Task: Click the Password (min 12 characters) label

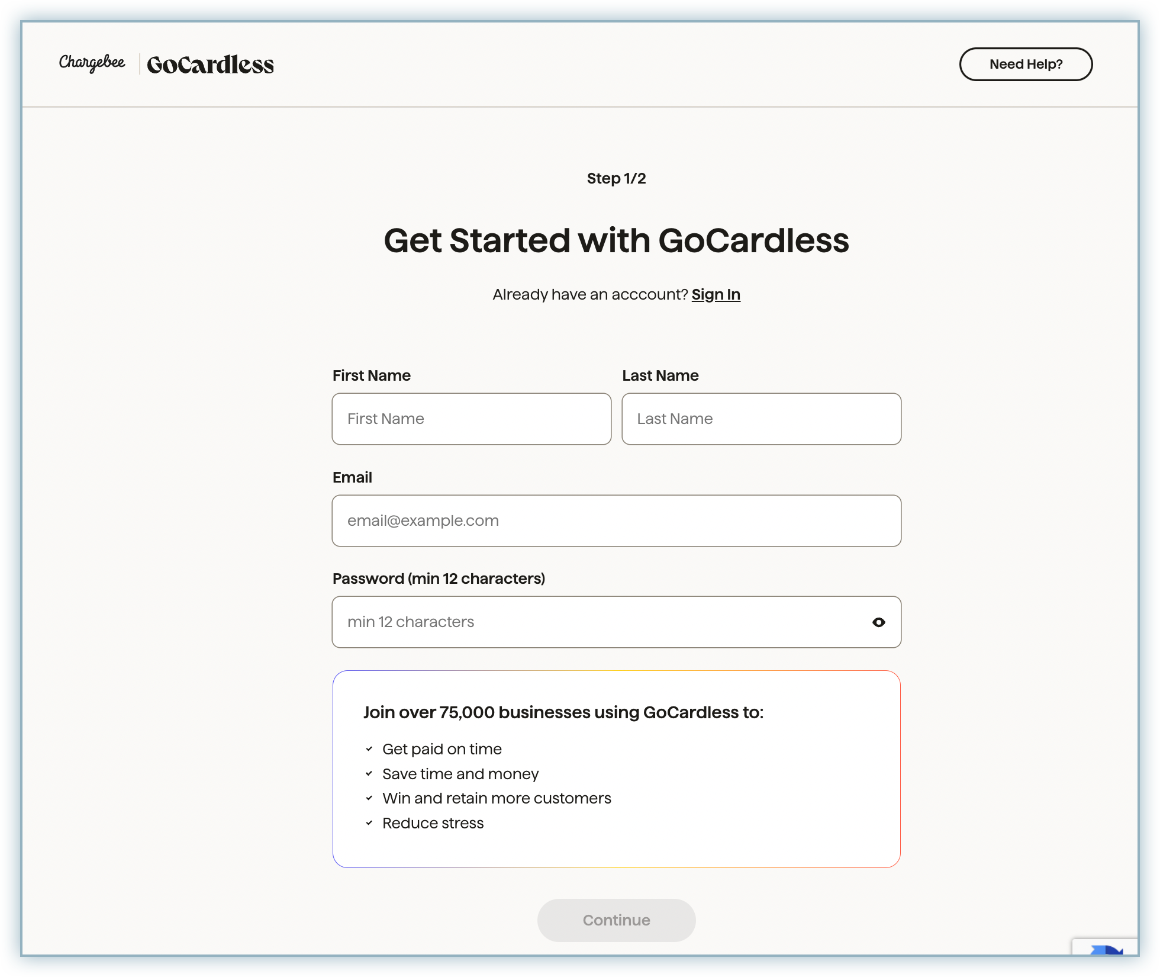Action: click(439, 579)
